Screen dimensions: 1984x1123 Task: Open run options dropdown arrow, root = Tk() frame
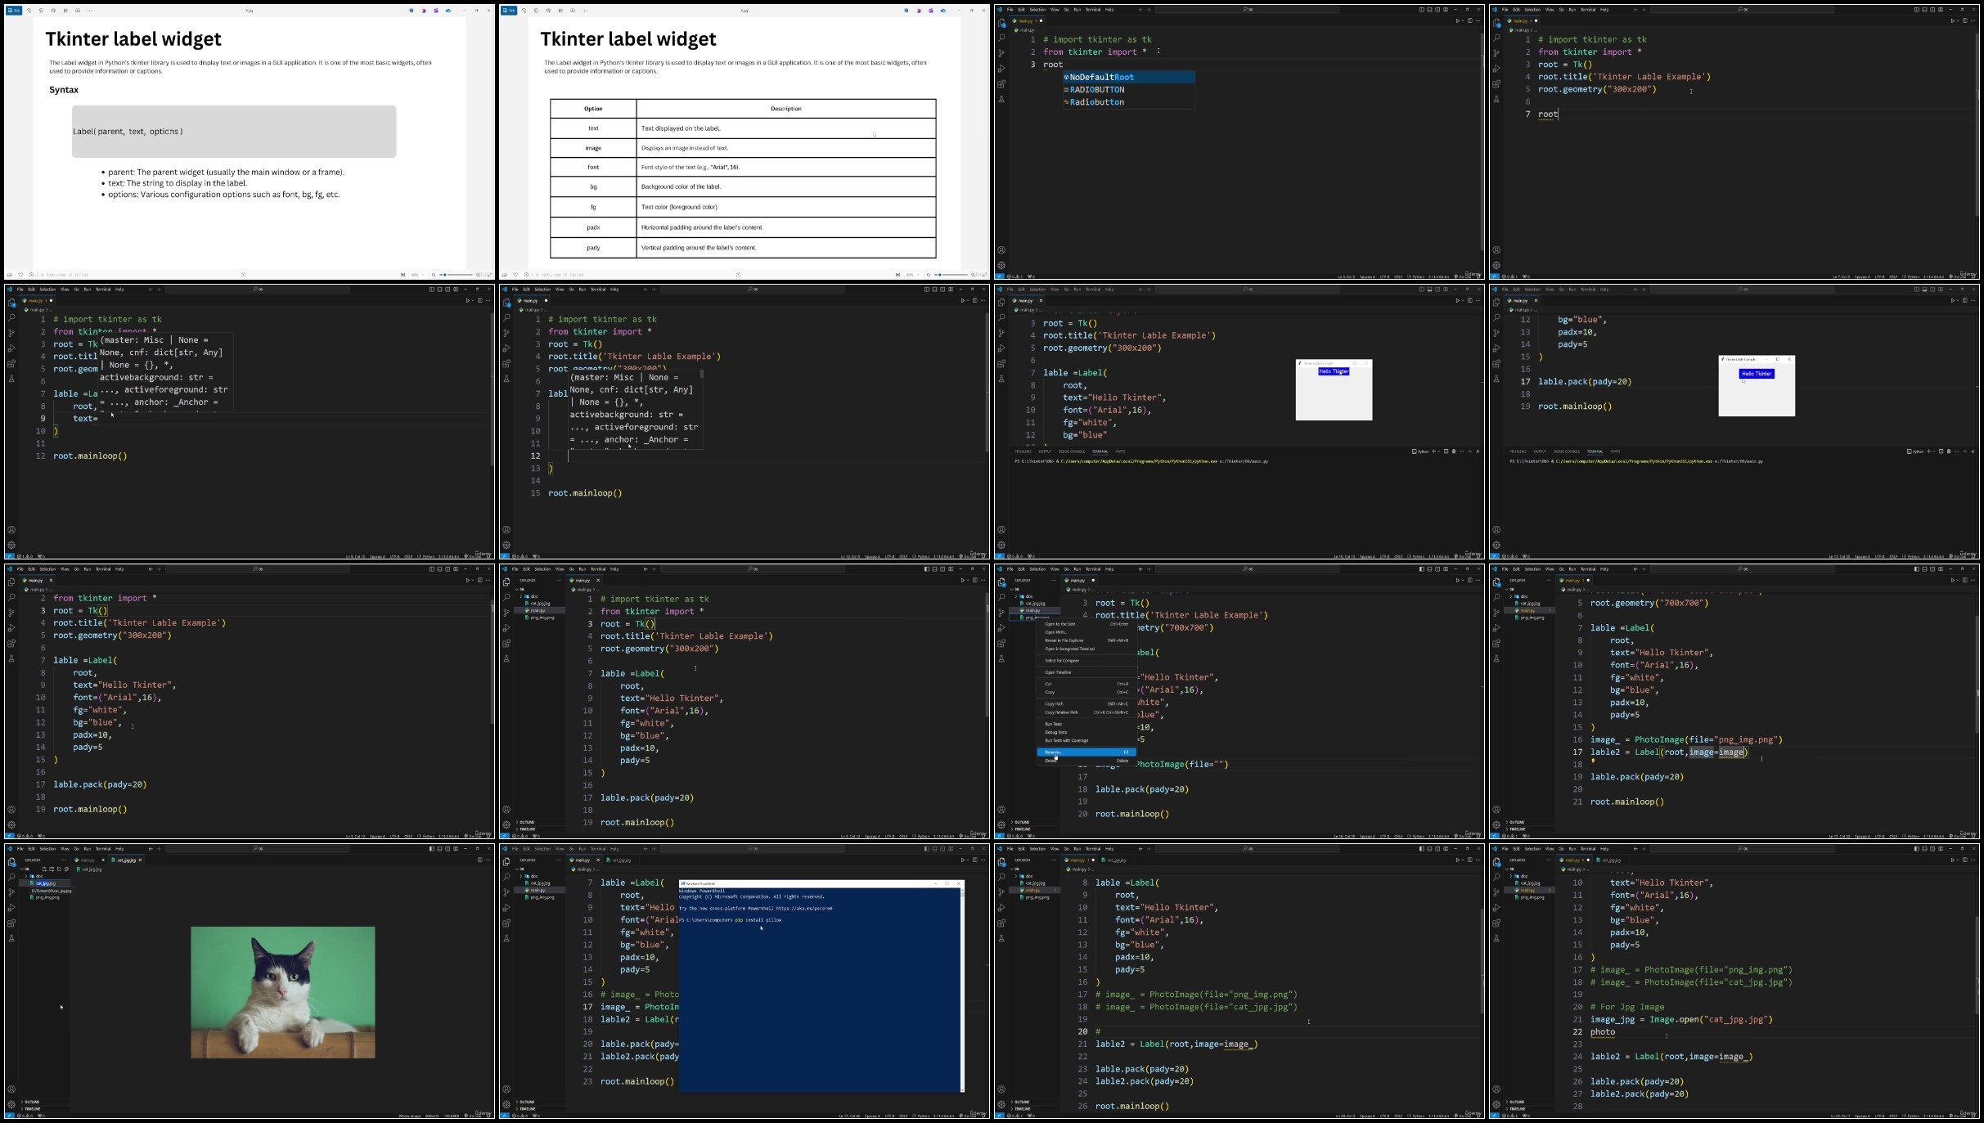(1463, 300)
